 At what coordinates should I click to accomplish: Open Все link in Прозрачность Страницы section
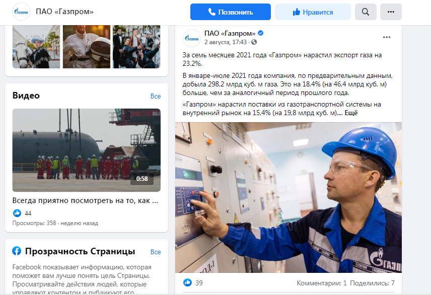pos(155,252)
